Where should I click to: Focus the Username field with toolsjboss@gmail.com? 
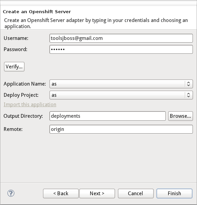coord(121,38)
